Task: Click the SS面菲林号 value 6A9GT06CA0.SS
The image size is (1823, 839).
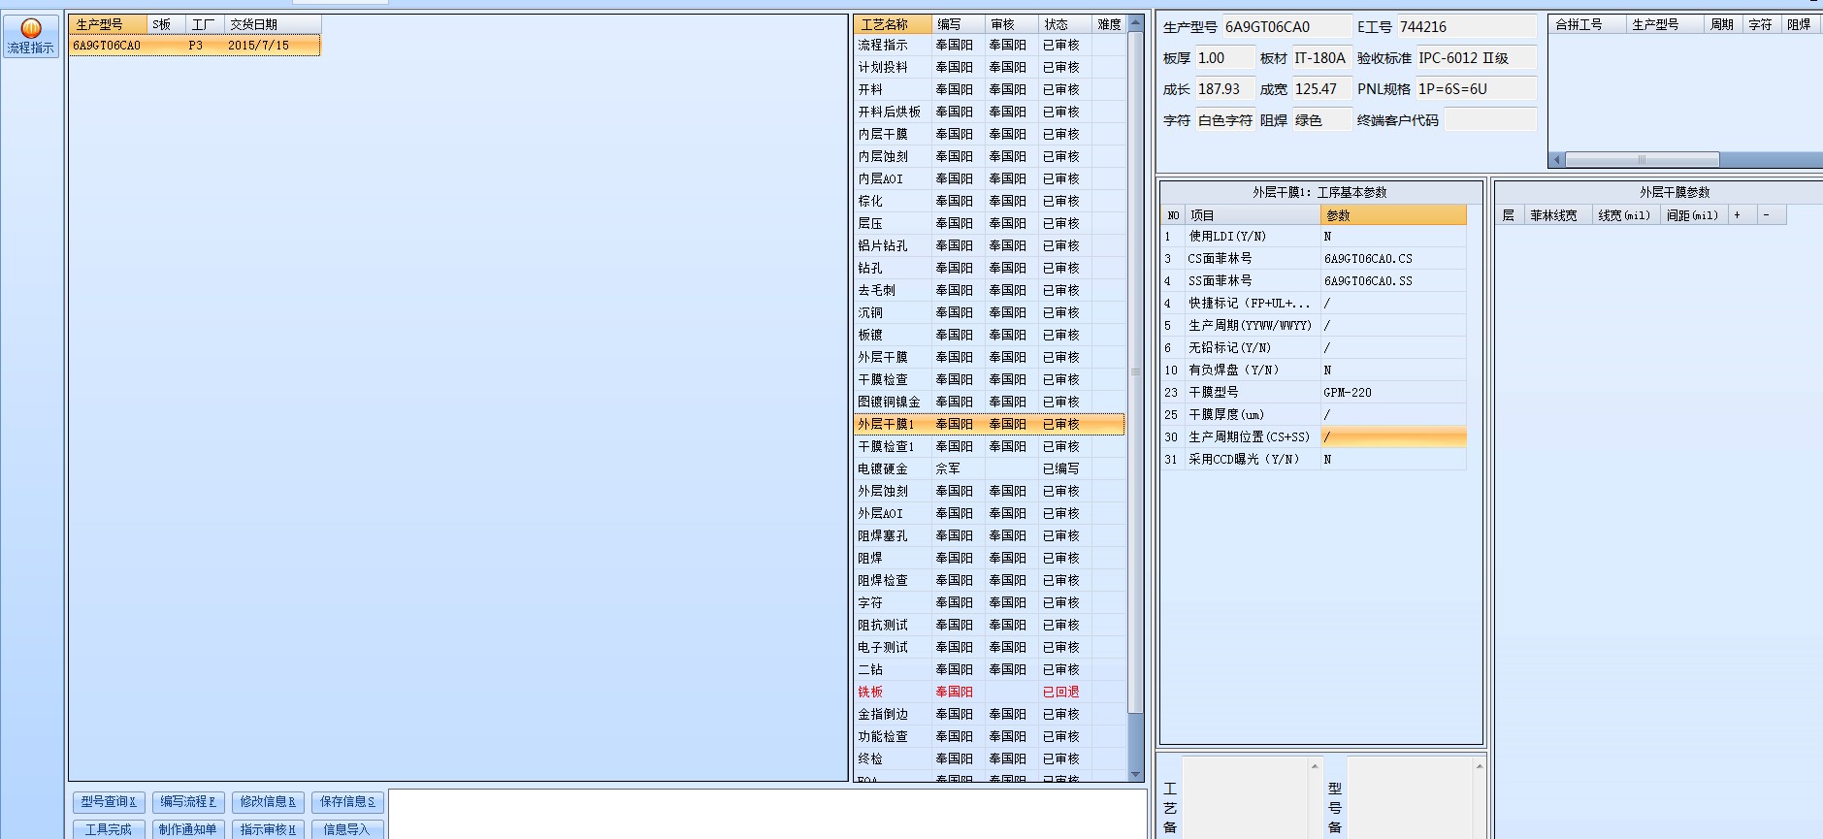Action: (1393, 281)
